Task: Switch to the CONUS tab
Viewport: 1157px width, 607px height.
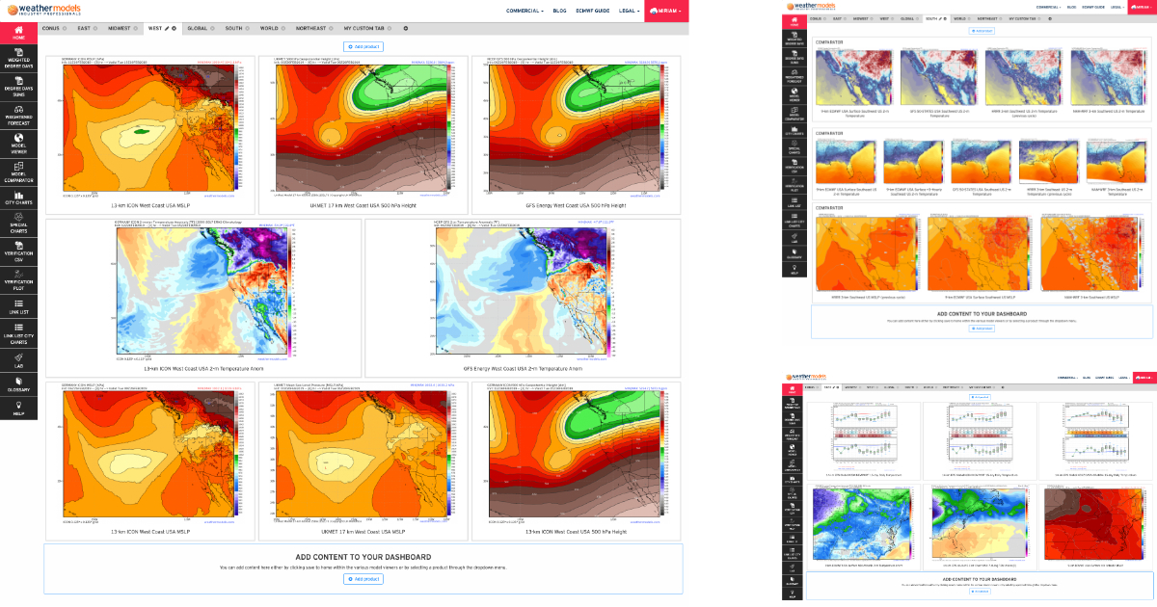Action: (x=50, y=28)
